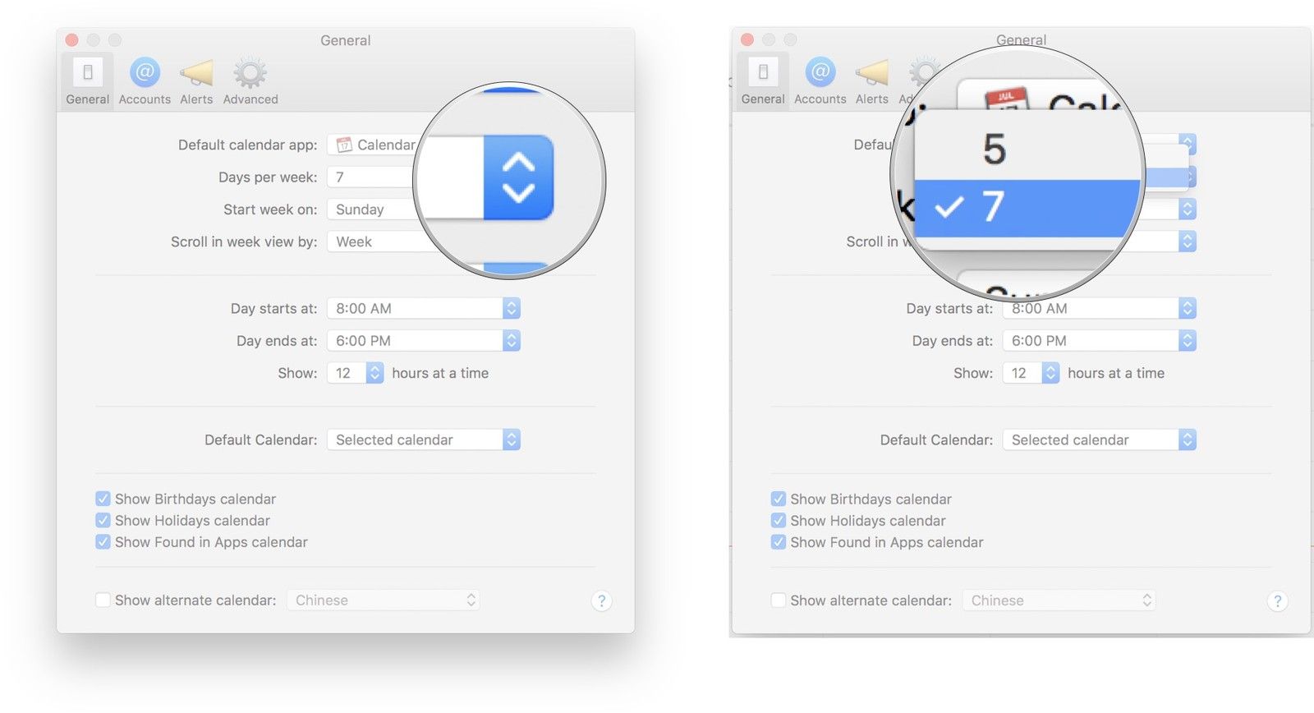Viewport: 1314px width, 713px height.
Task: Click magnified blue dropdown arrows button
Action: click(x=518, y=177)
